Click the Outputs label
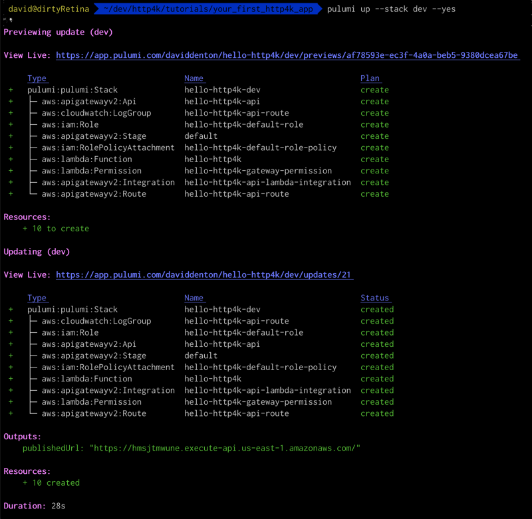 [22, 437]
